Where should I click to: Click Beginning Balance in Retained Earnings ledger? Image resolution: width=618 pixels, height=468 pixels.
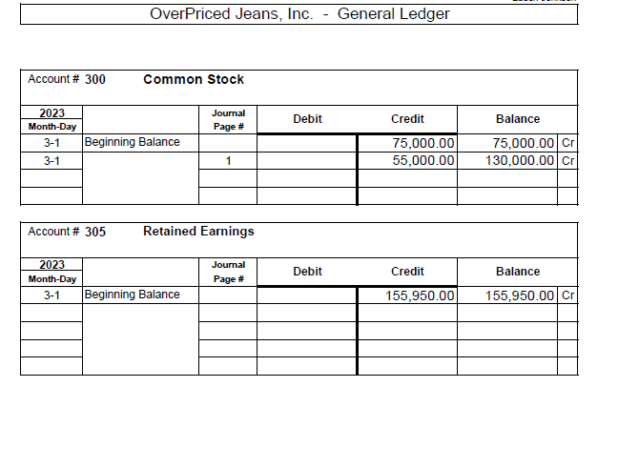[x=132, y=295]
